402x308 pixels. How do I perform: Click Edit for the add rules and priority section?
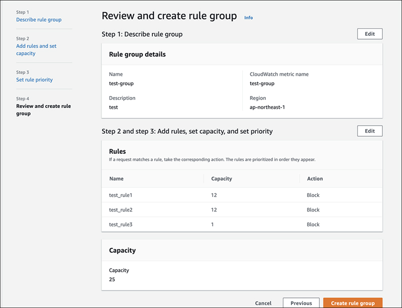pyautogui.click(x=369, y=131)
